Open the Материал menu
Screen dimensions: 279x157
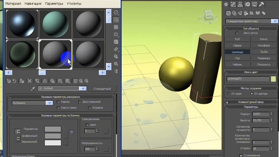[13, 3]
